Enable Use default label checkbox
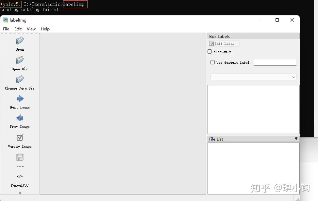318x201 pixels. 212,62
